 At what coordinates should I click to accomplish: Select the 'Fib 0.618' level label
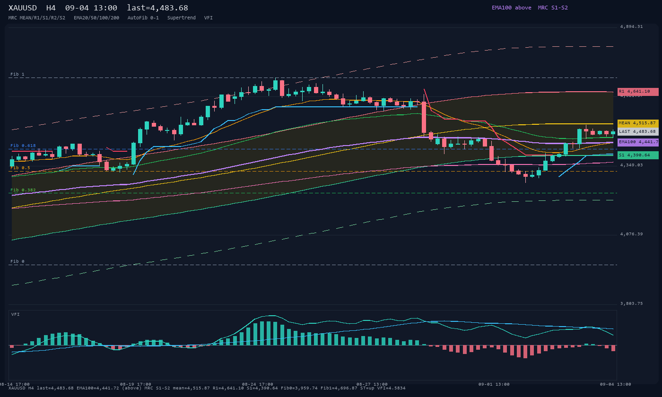coord(23,146)
